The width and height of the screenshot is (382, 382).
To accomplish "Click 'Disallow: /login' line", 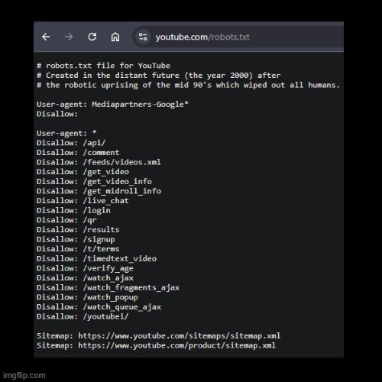I will [x=73, y=211].
